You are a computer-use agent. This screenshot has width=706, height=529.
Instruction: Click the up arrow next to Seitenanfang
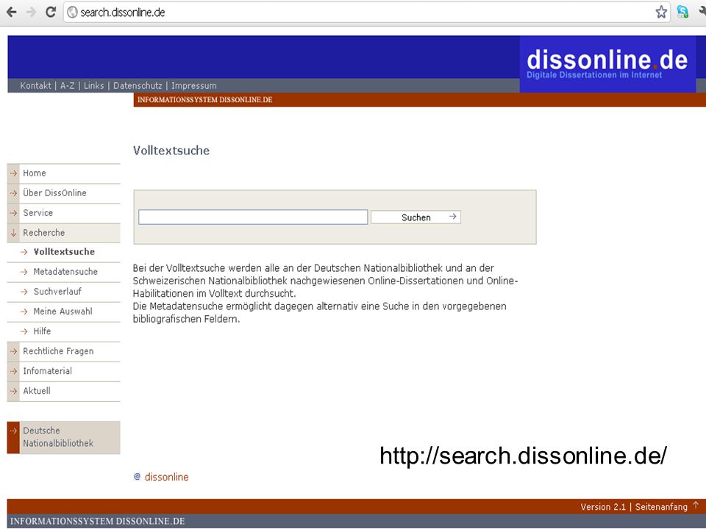[x=696, y=505]
